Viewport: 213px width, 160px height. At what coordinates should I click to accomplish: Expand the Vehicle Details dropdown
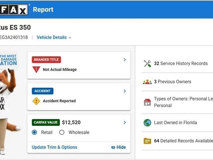pyautogui.click(x=54, y=38)
